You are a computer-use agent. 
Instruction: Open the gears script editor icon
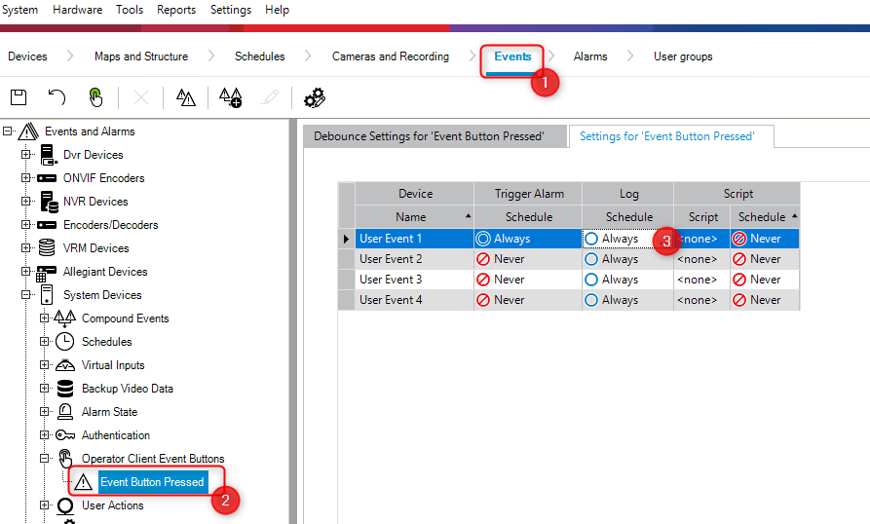click(x=314, y=96)
